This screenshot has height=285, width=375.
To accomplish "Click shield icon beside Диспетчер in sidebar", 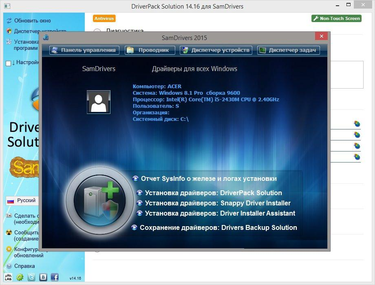I will (9, 31).
